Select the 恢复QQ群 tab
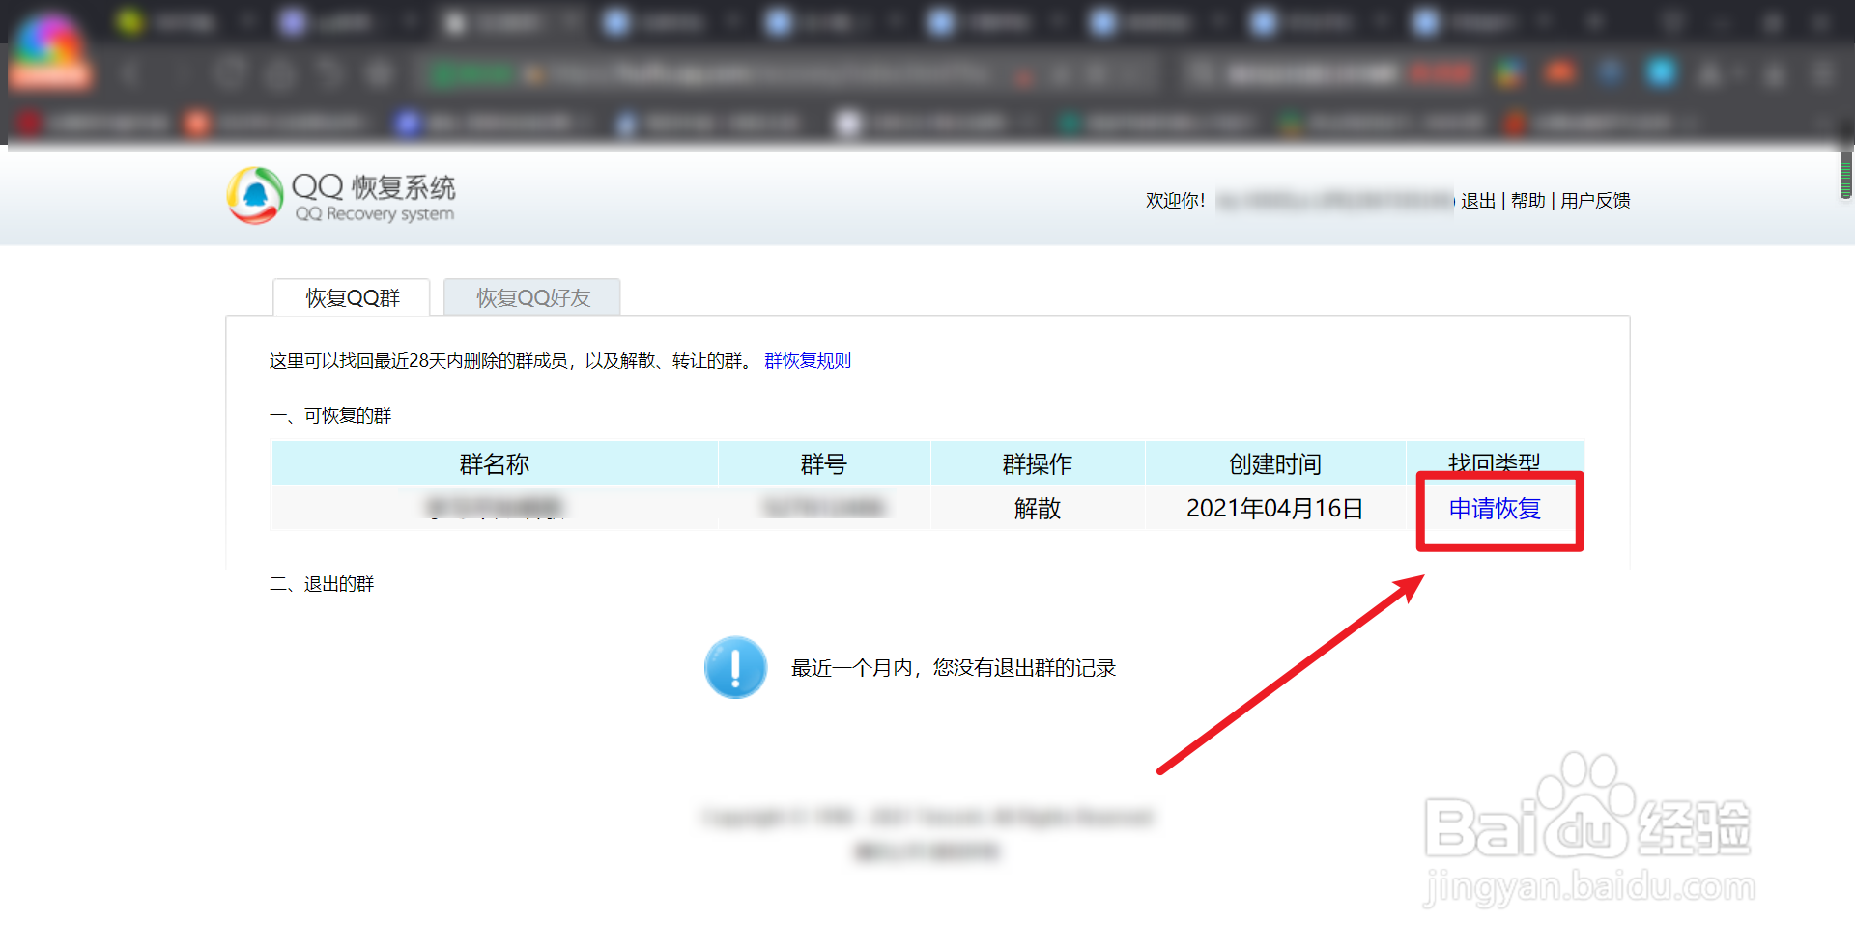Screen dimensions: 1855x949 pos(352,297)
